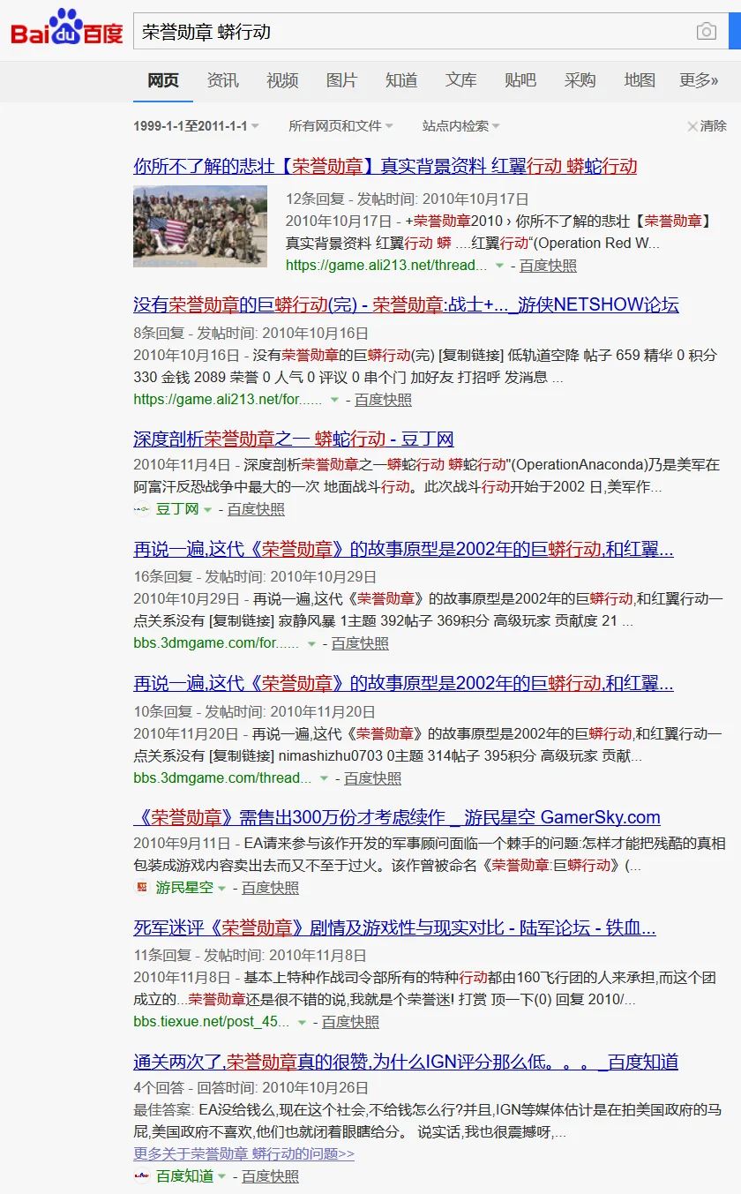
Task: Open the bbs.3dmgame.com/thread URL link
Action: click(222, 777)
